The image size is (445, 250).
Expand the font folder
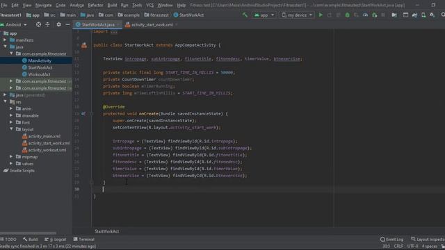(11, 122)
